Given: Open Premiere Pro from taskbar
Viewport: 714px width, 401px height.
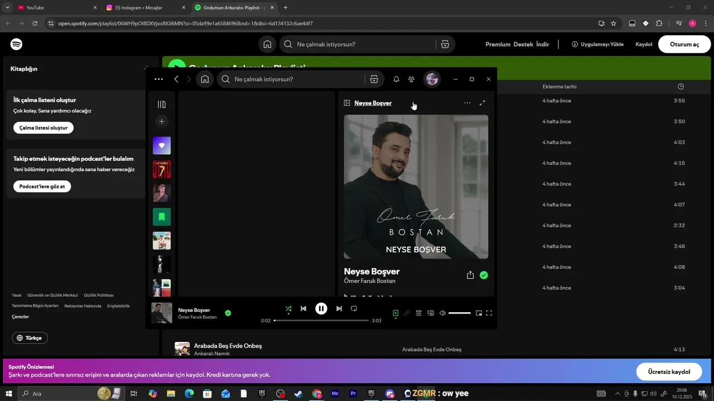Looking at the screenshot, I should coord(353,394).
